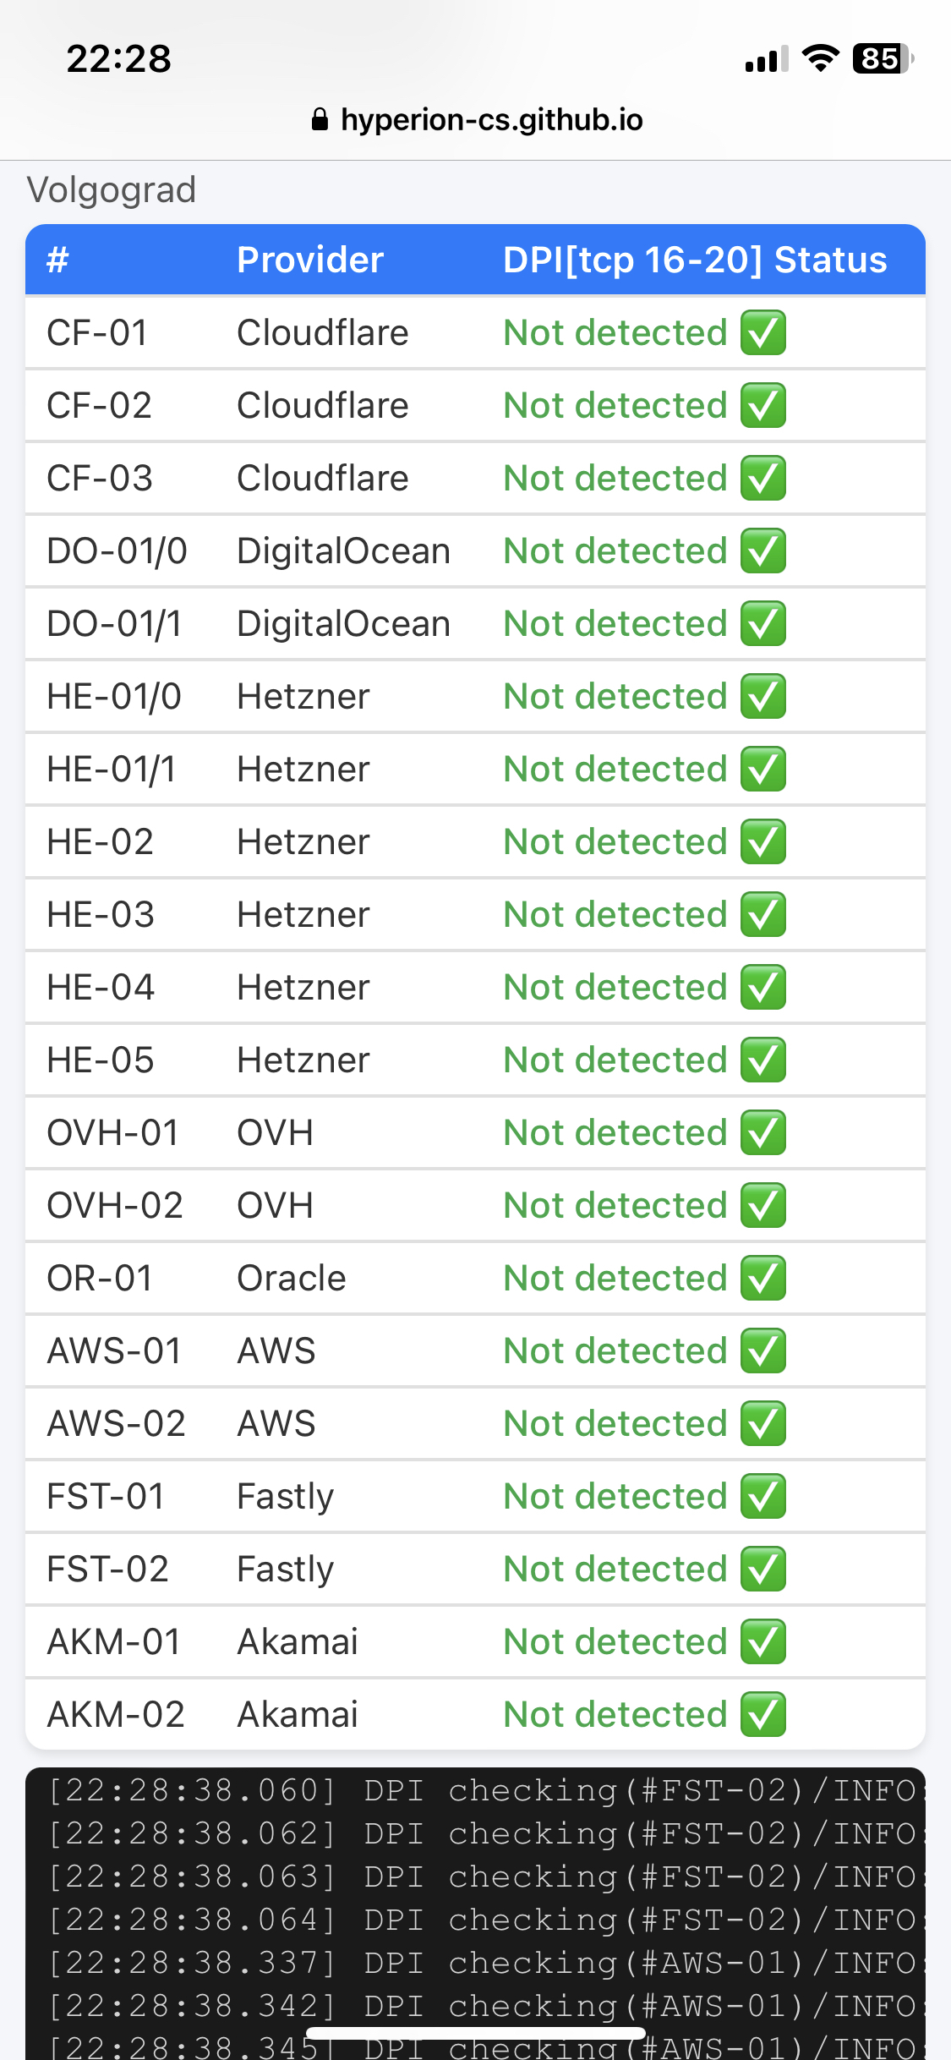
Task: Tap the Volgograd location label
Action: point(111,189)
